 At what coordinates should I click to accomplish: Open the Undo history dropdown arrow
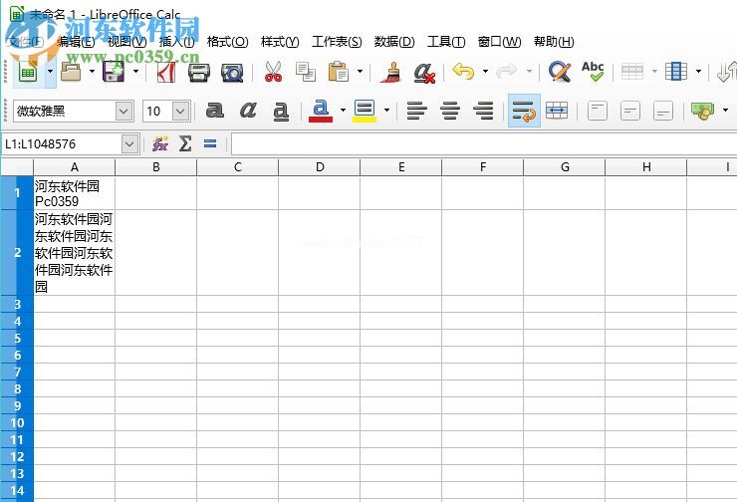tap(486, 72)
